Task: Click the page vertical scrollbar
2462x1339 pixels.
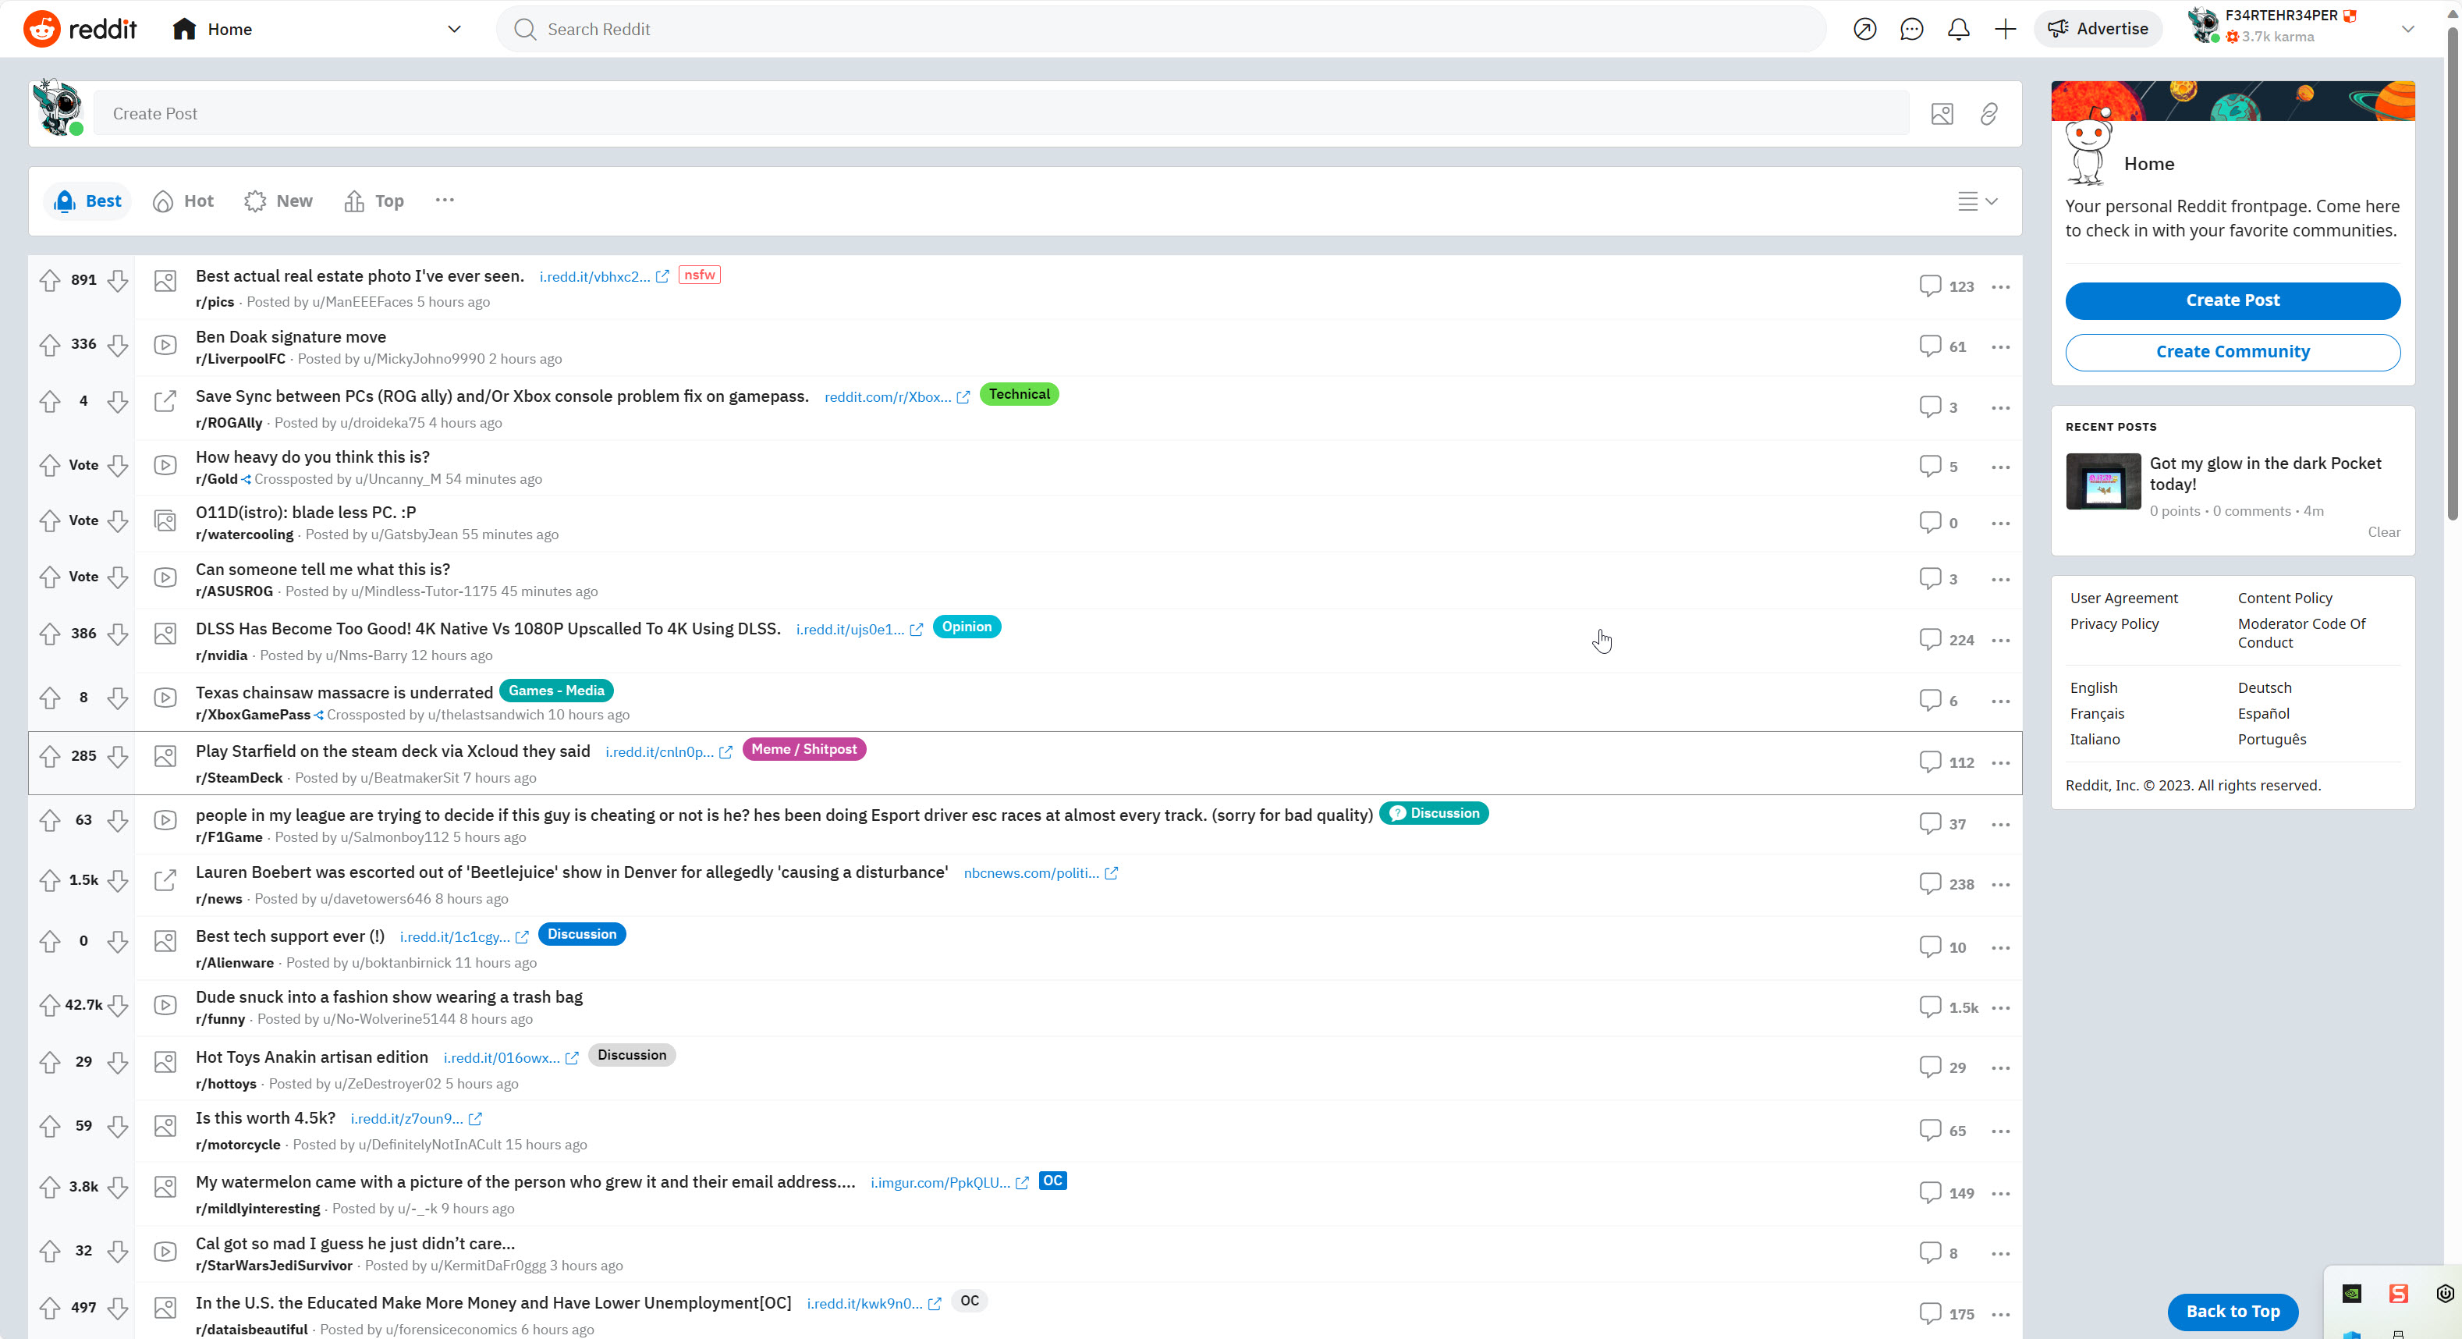Action: click(x=2452, y=272)
